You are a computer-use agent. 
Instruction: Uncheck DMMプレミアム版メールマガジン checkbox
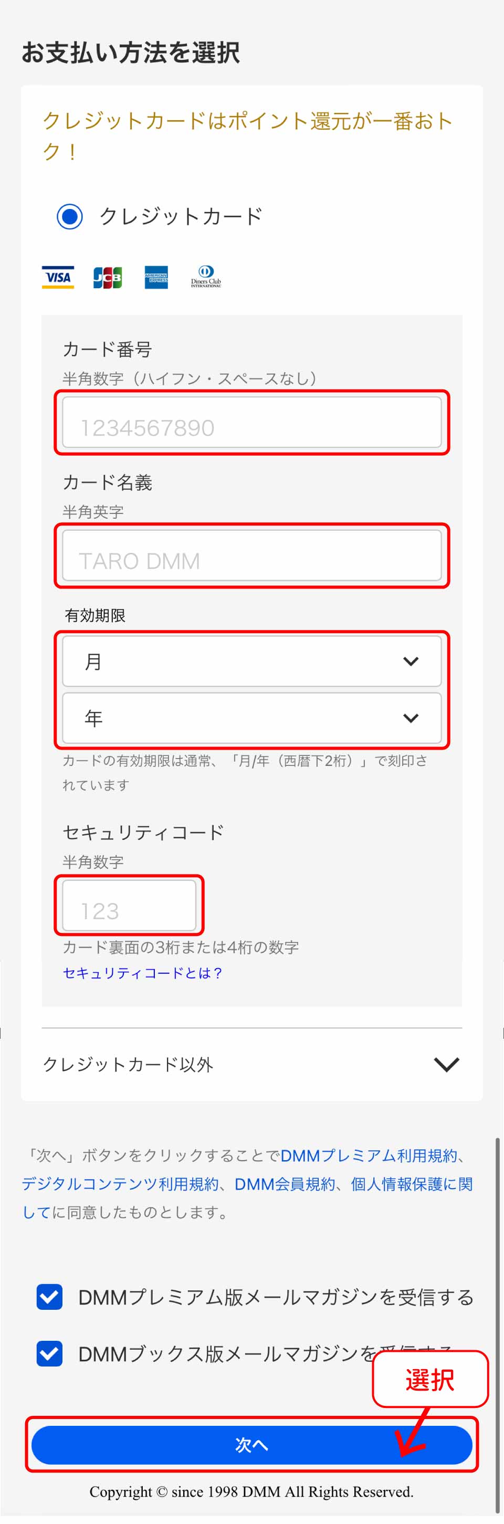(x=50, y=1297)
